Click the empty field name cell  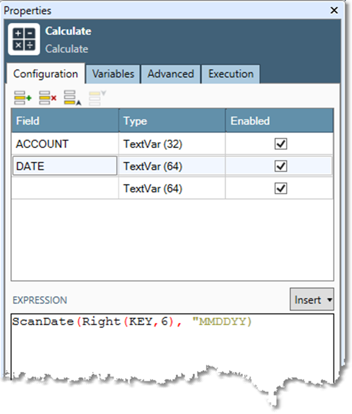click(x=64, y=188)
